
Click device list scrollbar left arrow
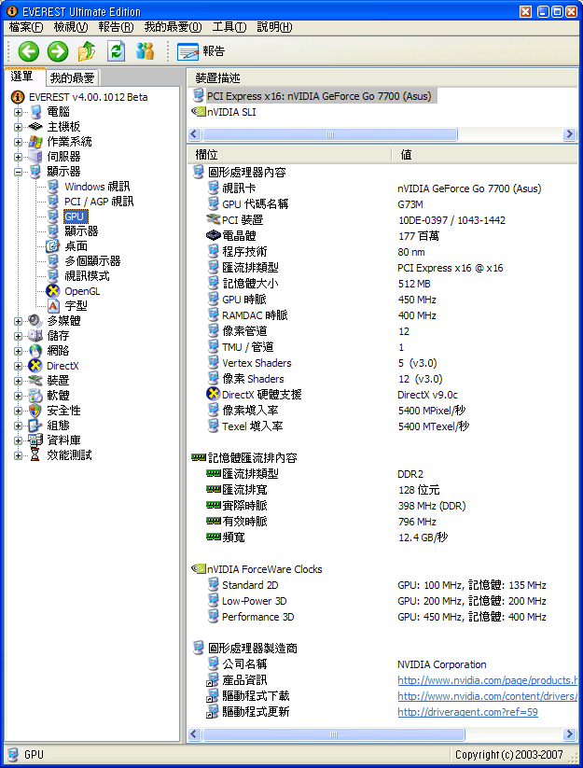(x=194, y=134)
